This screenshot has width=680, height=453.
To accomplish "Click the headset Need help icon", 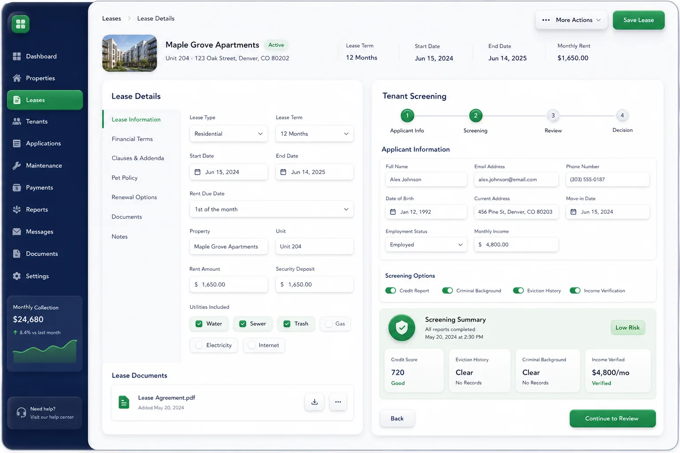I will click(21, 413).
